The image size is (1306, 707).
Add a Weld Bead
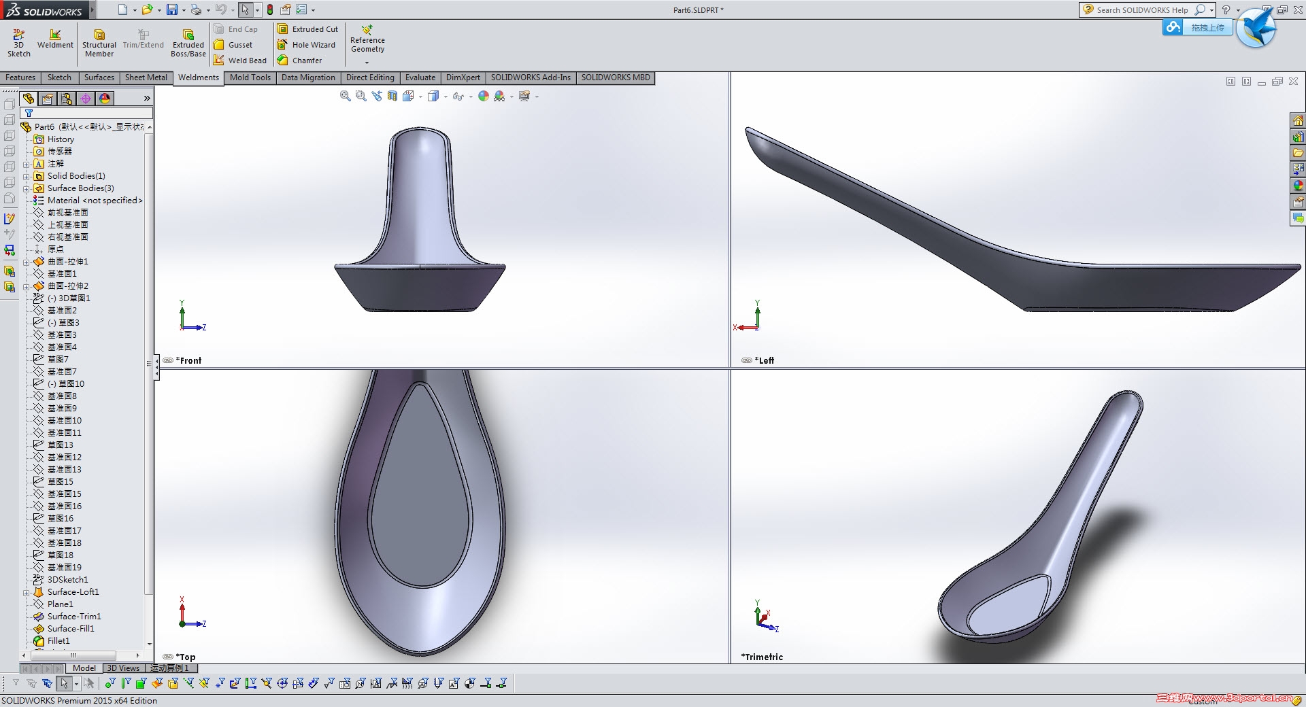(x=240, y=61)
